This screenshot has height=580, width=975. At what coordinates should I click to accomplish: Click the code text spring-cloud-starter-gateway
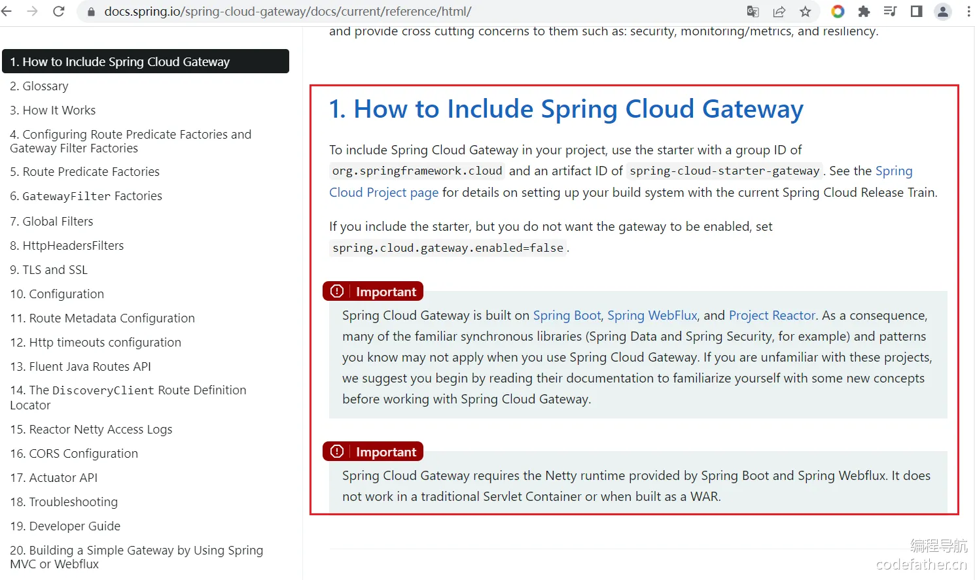tap(724, 171)
